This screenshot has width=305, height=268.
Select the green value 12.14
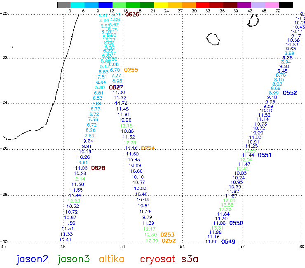pos(79,179)
